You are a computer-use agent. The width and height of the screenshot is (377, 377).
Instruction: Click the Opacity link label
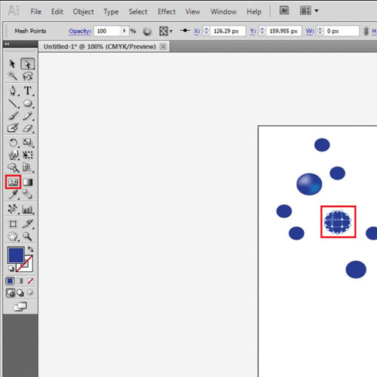tap(80, 31)
